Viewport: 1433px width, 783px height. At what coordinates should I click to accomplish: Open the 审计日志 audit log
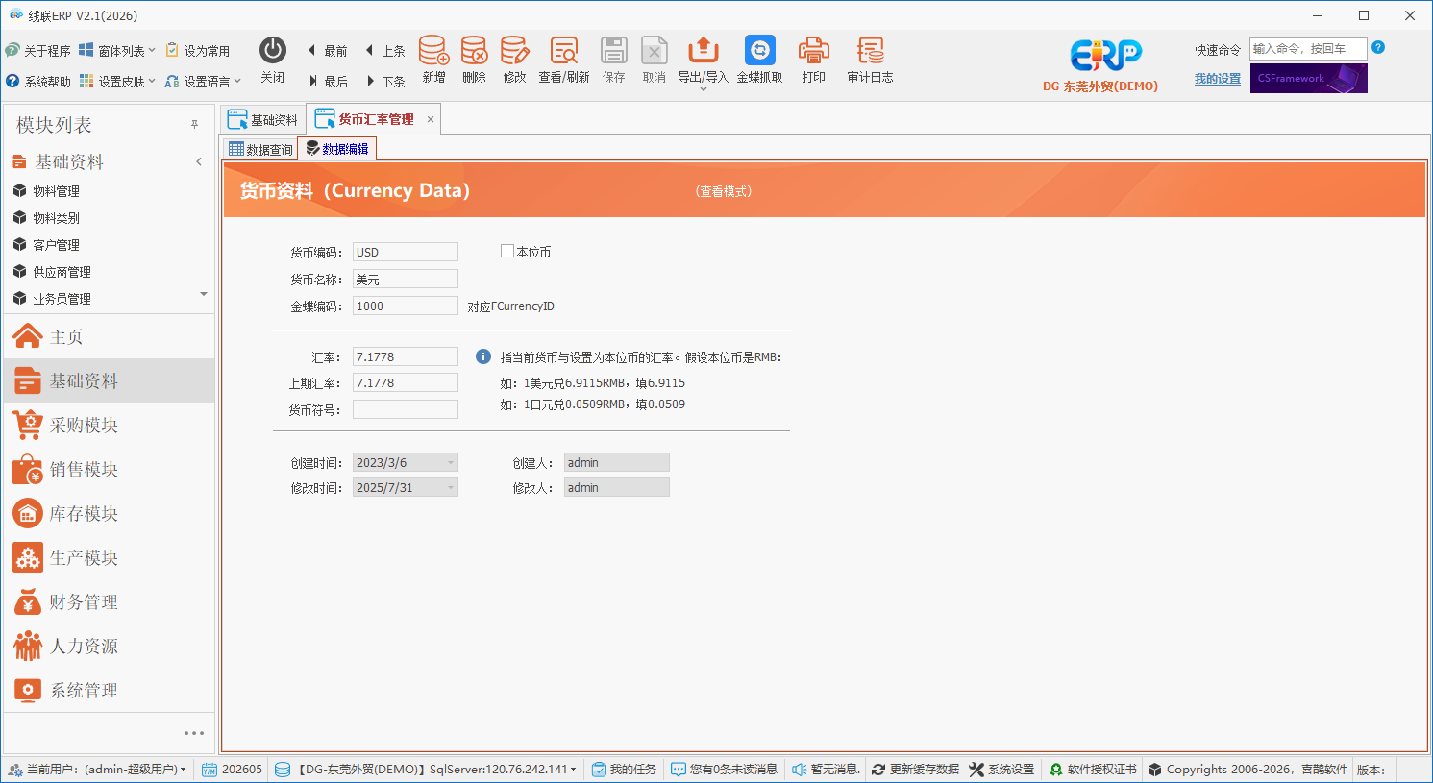(x=871, y=60)
